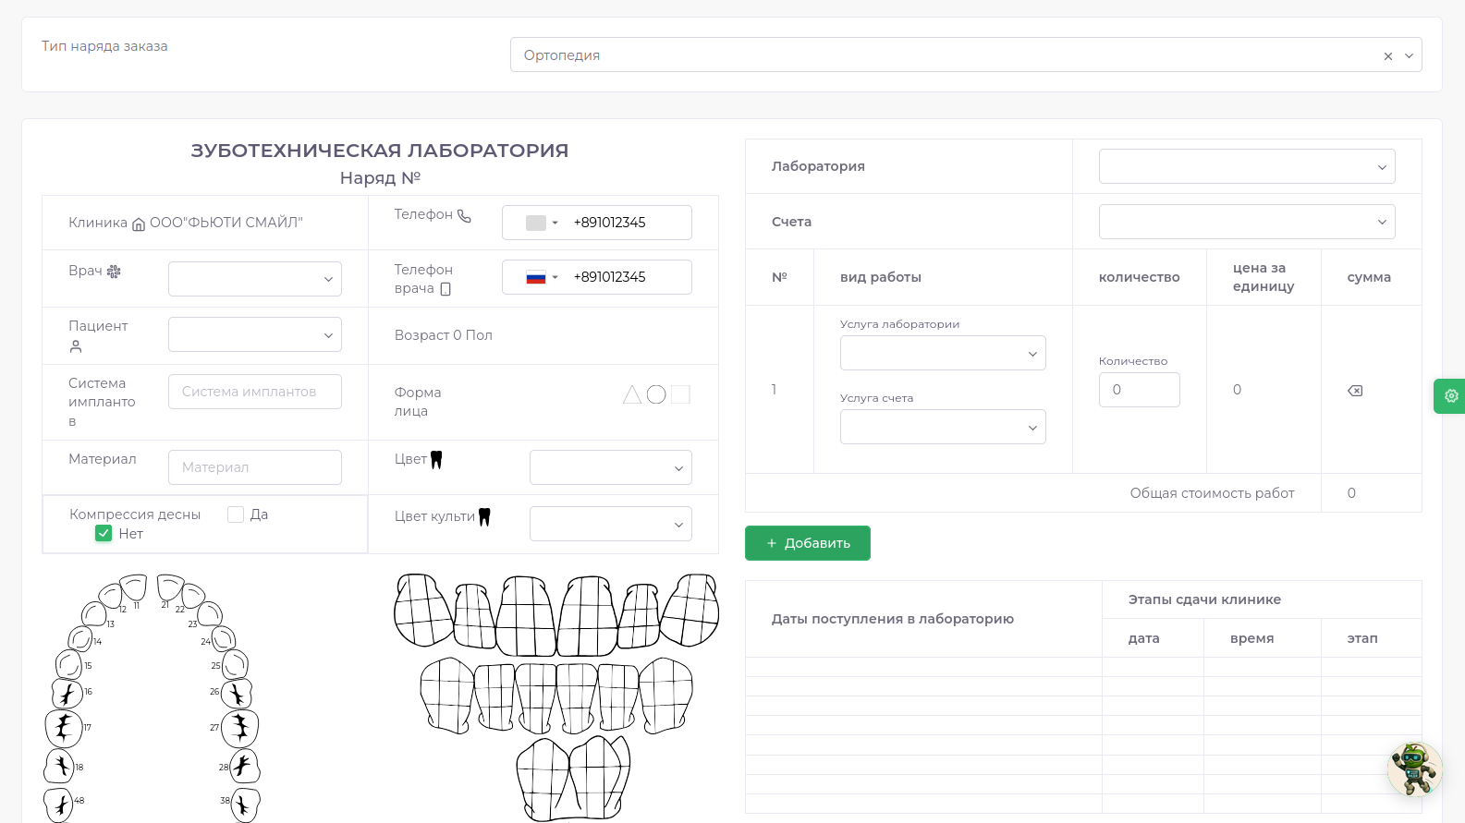This screenshot has height=823, width=1465.
Task: Clear the Ортопедия order type selection
Action: (1387, 56)
